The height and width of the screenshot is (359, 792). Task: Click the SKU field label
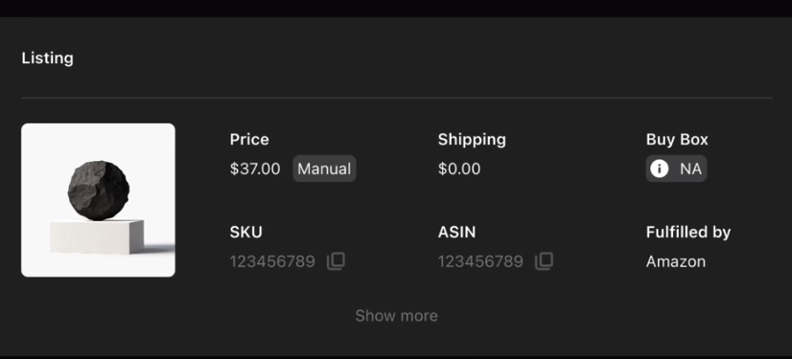(246, 232)
